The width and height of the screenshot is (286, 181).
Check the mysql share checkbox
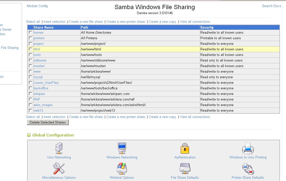click(x=30, y=77)
